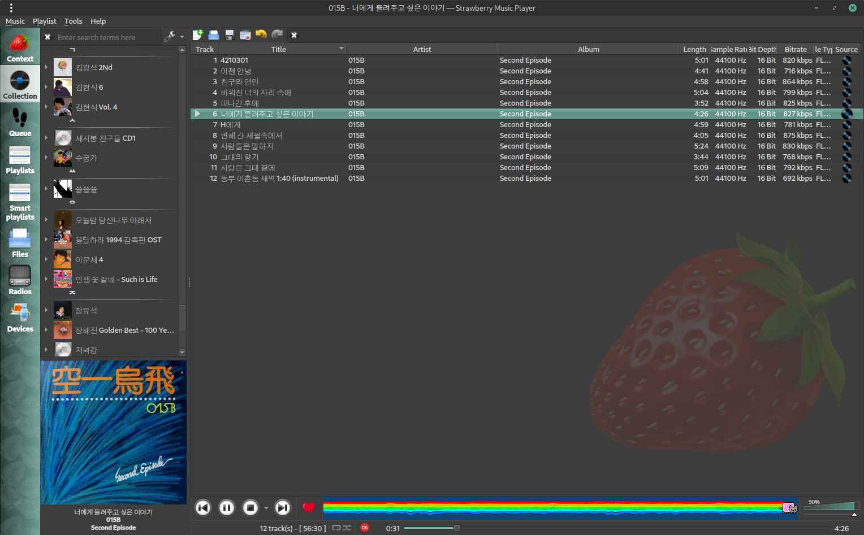Click the Second Episode album cover art
The height and width of the screenshot is (535, 864).
pos(114,432)
